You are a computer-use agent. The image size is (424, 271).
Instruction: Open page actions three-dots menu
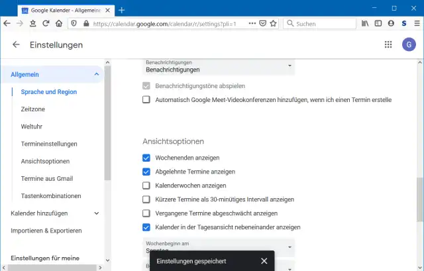tap(252, 24)
